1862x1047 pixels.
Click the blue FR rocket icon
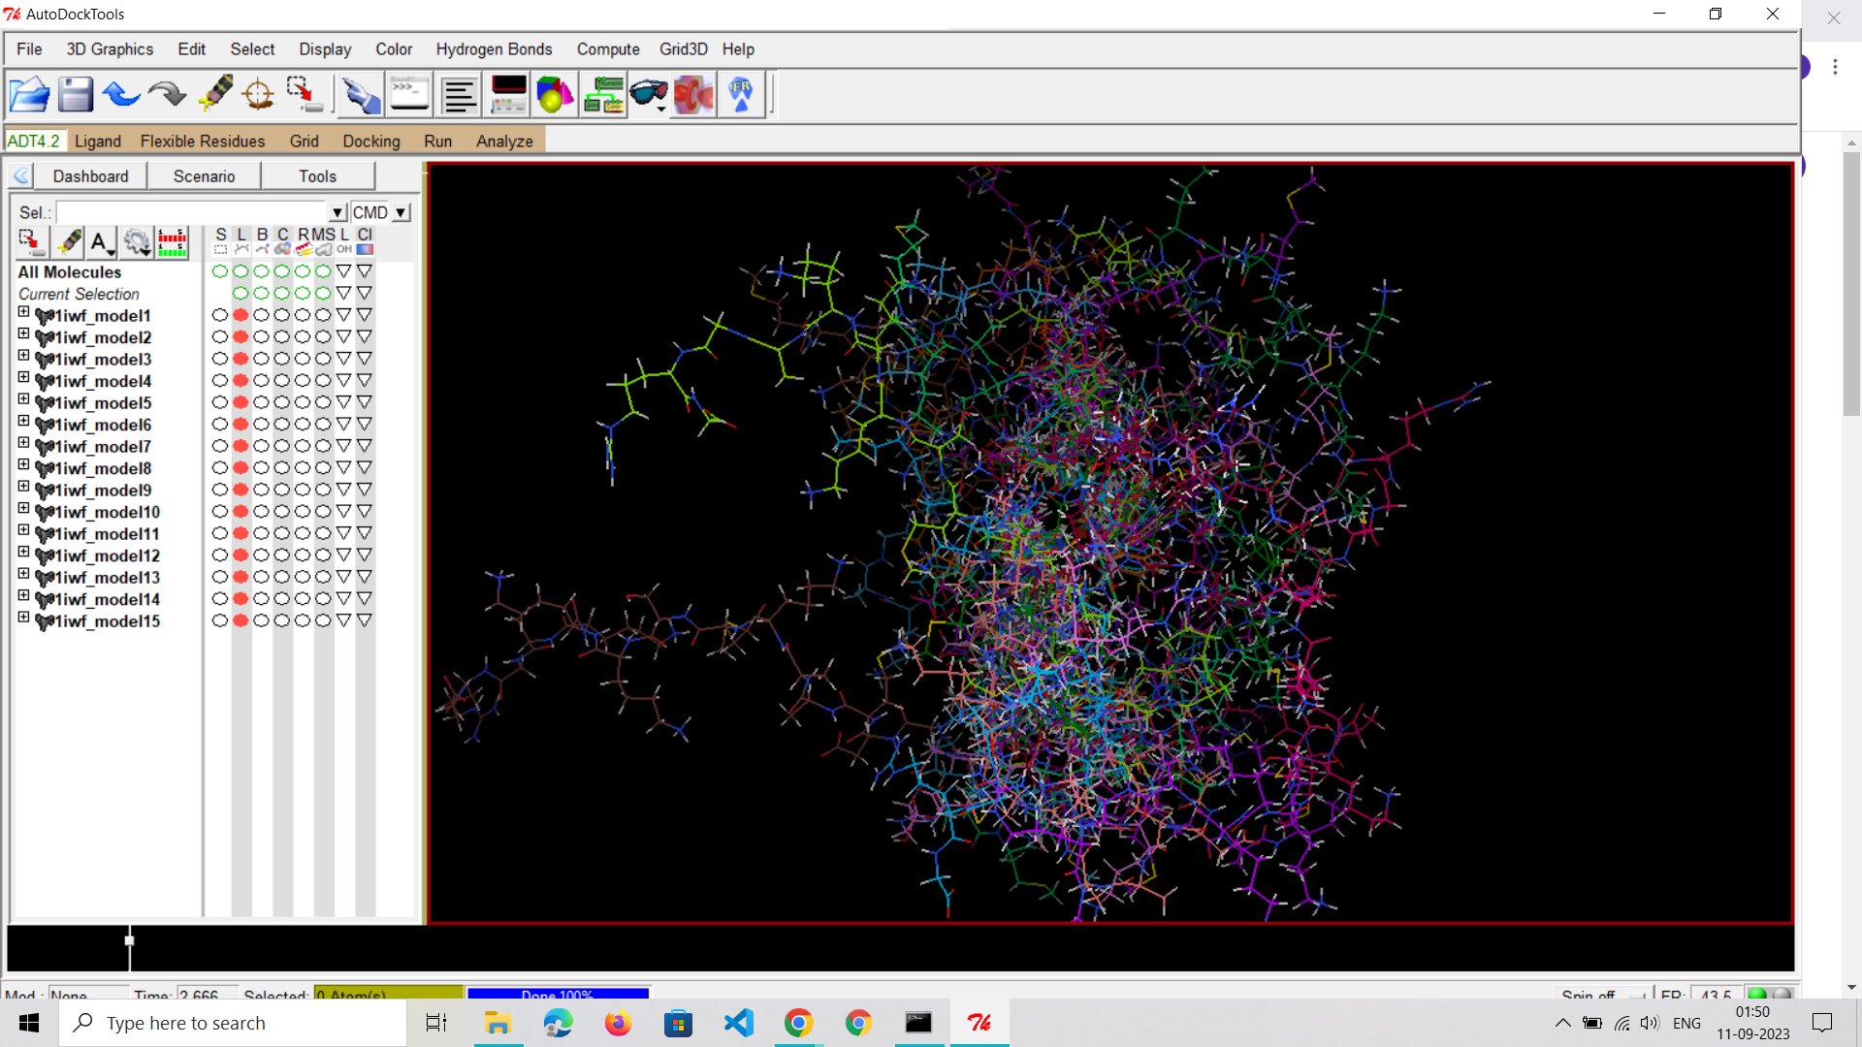741,95
